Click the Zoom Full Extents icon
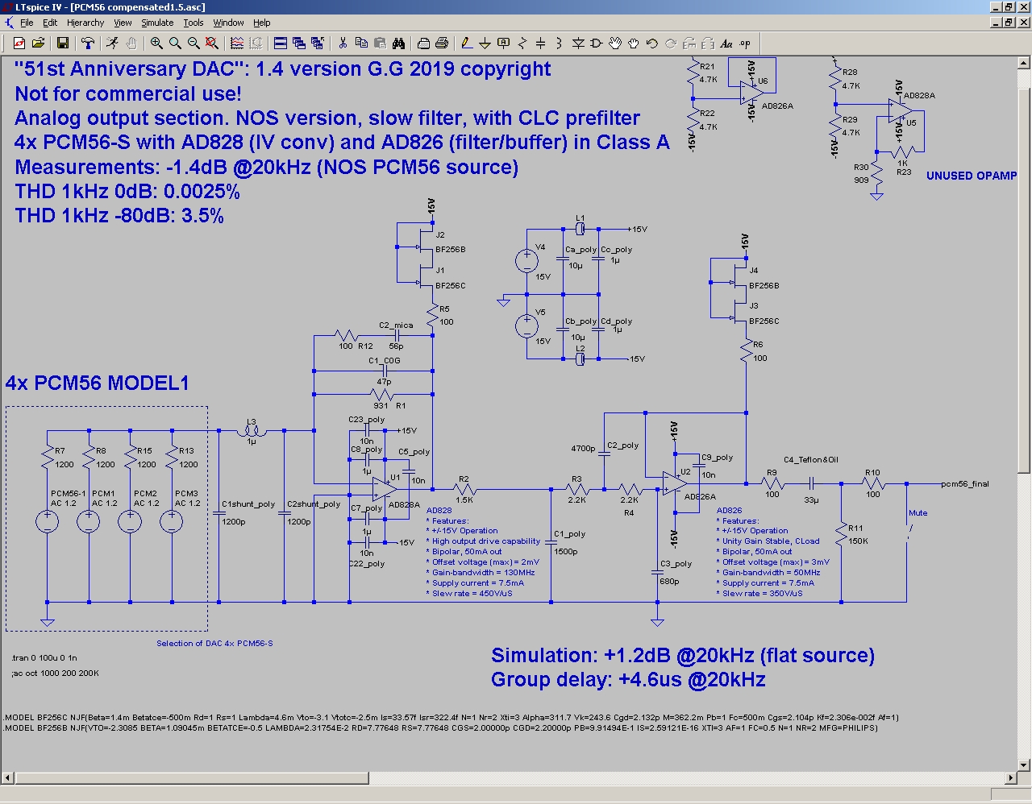 pos(211,43)
